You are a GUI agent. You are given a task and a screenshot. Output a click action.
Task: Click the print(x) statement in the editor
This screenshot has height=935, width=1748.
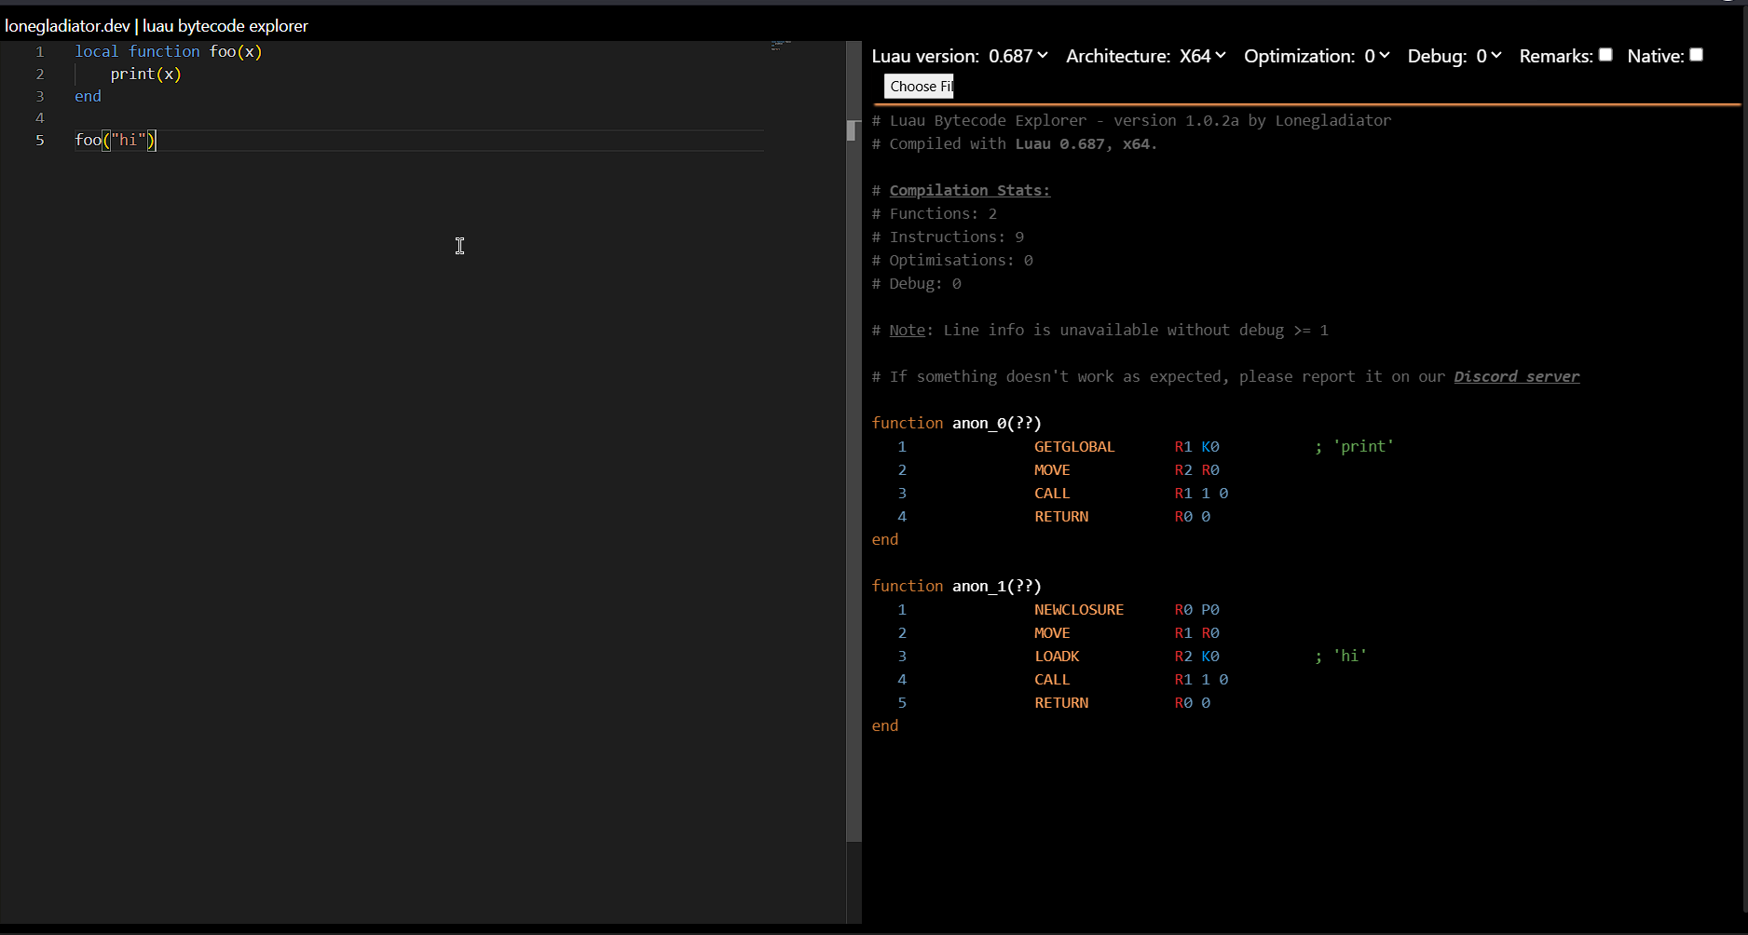coord(145,75)
